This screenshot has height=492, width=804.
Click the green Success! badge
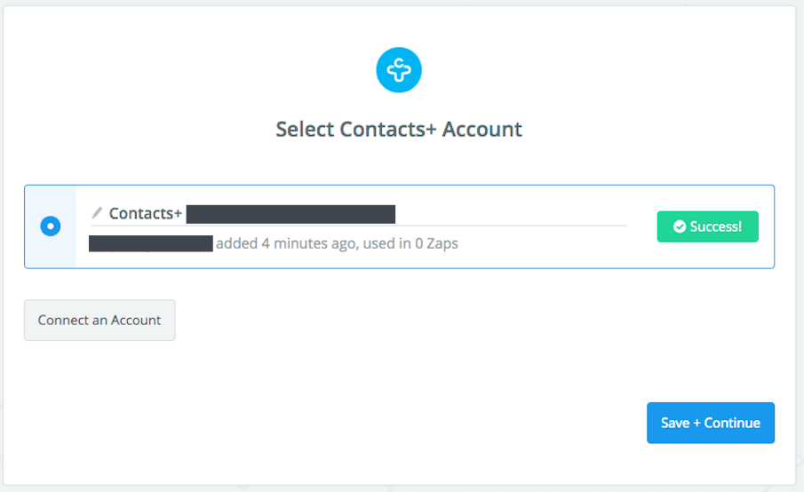[707, 226]
